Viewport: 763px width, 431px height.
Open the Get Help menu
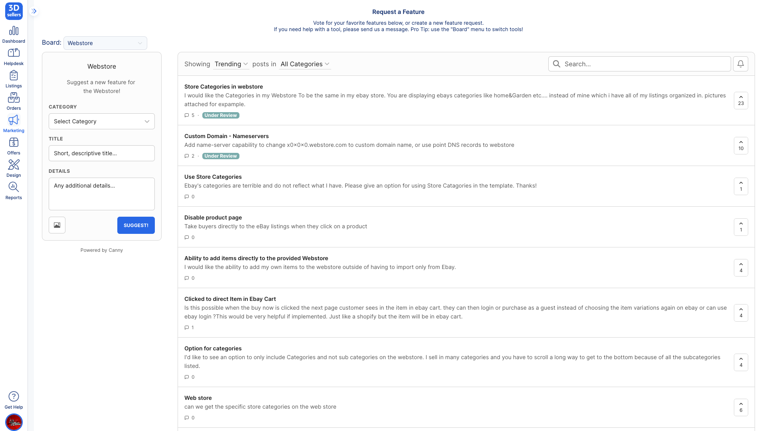click(13, 399)
